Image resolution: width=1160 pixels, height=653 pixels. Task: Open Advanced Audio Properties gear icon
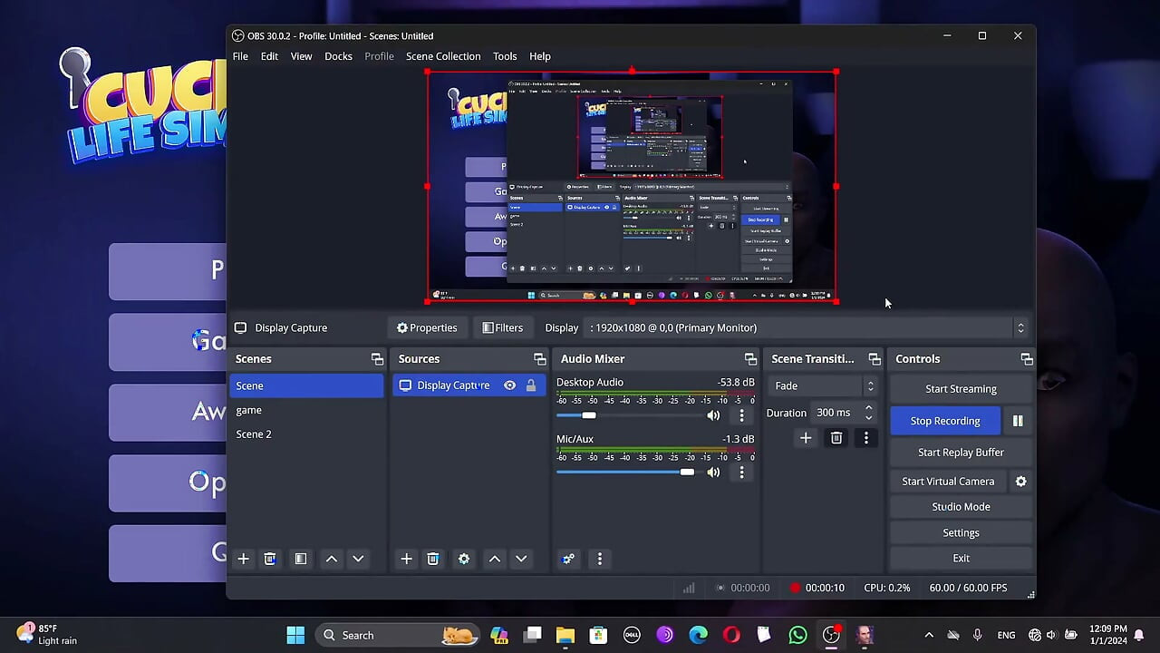point(568,559)
